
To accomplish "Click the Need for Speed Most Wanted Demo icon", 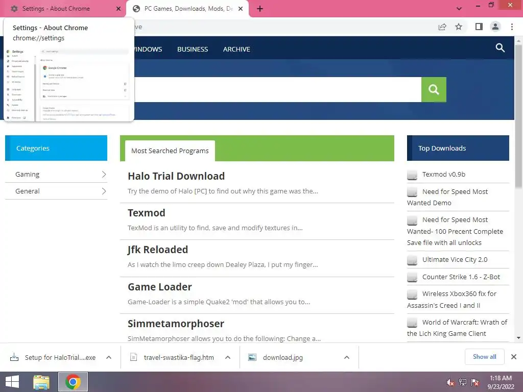I will pyautogui.click(x=412, y=192).
